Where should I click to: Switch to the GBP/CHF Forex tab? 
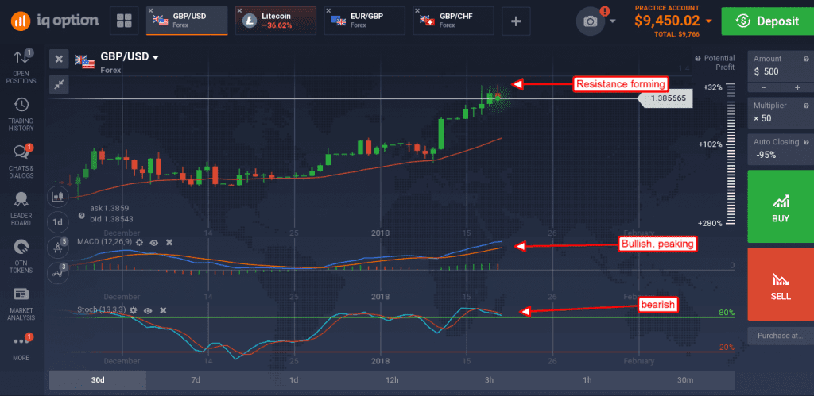pyautogui.click(x=454, y=21)
